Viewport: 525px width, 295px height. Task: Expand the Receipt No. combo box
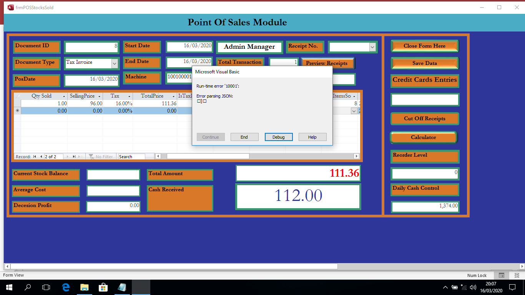point(372,47)
